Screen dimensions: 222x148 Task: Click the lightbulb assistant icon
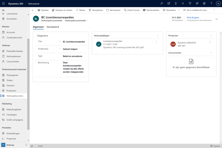click(x=176, y=3)
